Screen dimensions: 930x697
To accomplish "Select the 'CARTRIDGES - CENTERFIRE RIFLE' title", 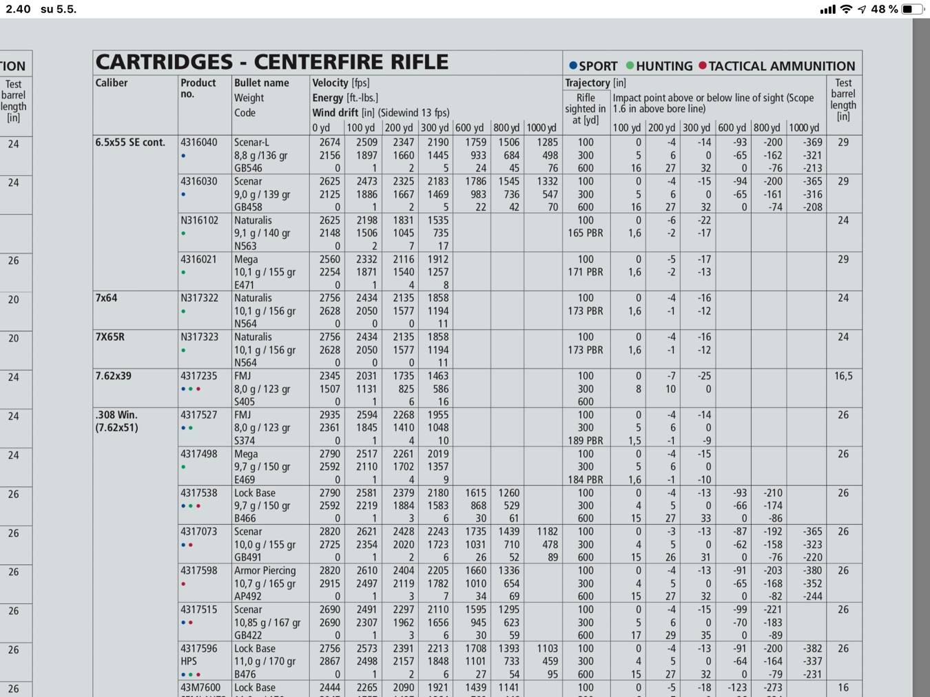I will coord(272,62).
